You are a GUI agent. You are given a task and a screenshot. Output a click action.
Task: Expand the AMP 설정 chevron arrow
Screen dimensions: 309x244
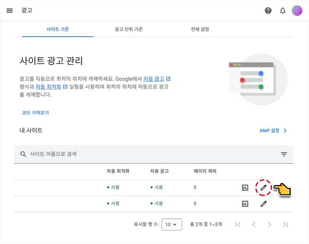pyautogui.click(x=285, y=131)
